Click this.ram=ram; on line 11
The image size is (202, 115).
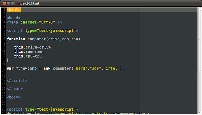coord(29,52)
